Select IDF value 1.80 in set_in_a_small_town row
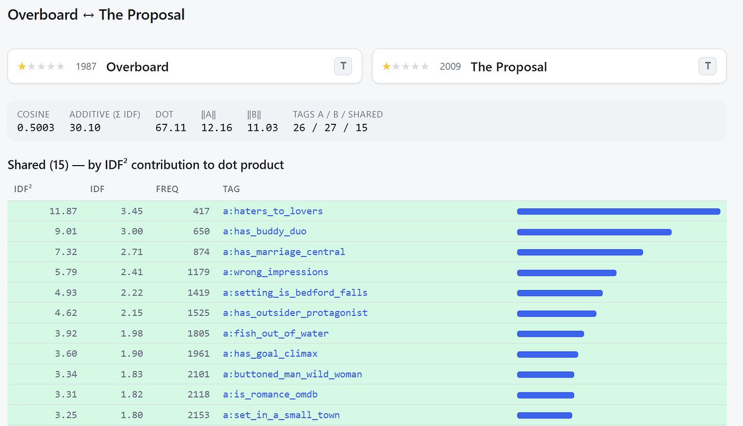Viewport: 743px width, 426px height. 132,415
